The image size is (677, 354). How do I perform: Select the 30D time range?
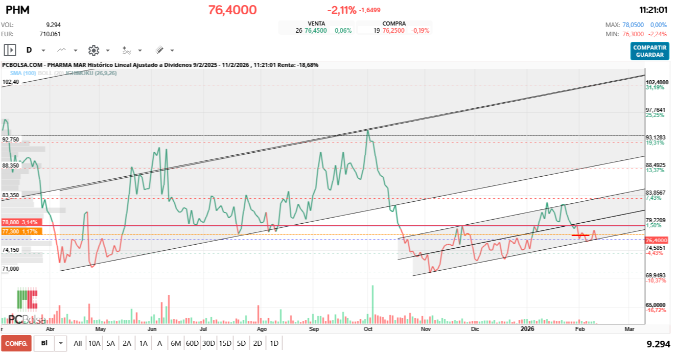(208, 343)
